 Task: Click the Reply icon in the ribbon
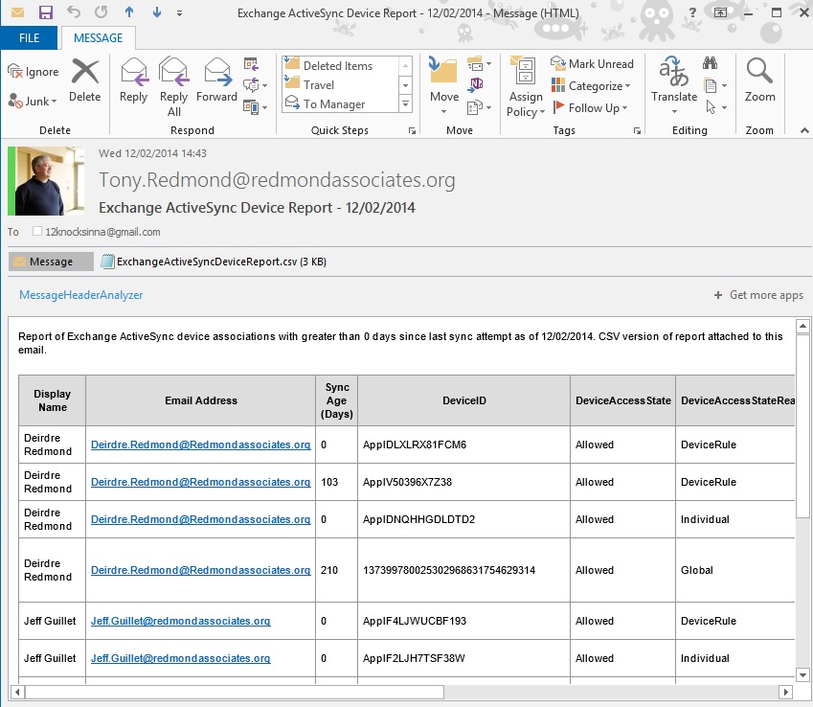133,81
